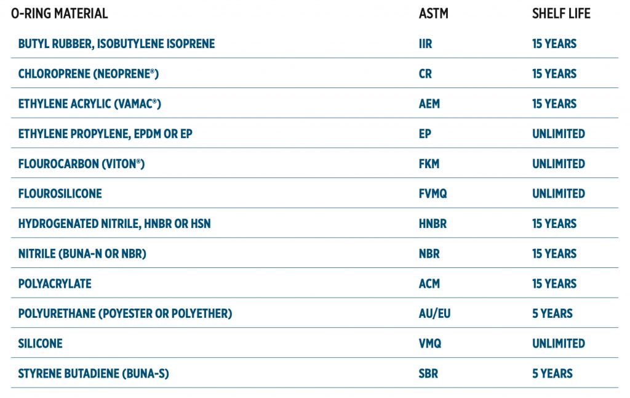Select the Flourosilicone row label
Viewport: 630px width, 398px height.
(x=60, y=193)
